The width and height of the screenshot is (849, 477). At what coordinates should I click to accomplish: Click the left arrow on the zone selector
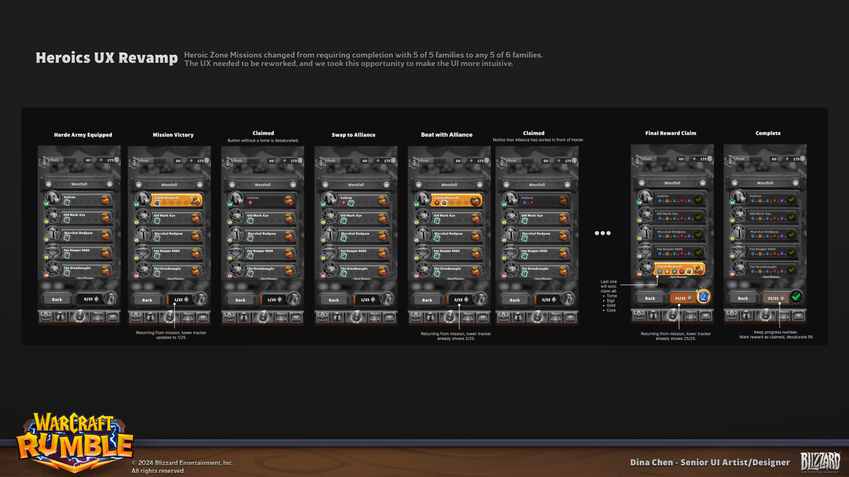(x=48, y=184)
